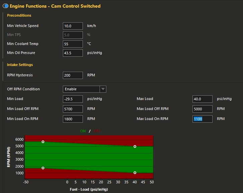Viewport: 243px width, 193px height.
Task: Select the Min Oil Pressure label
Action: [x=21, y=53]
